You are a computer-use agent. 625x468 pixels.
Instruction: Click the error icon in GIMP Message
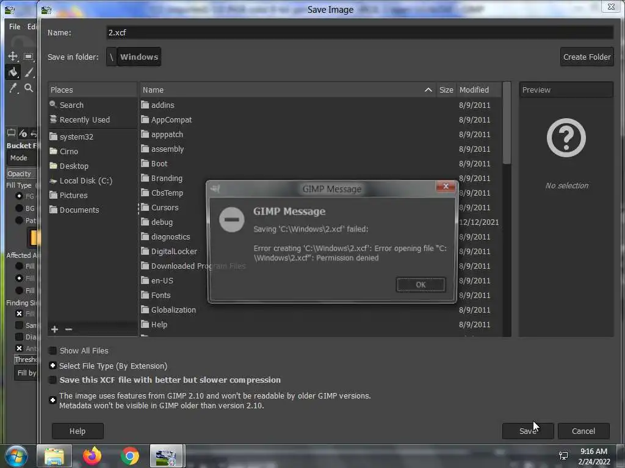pyautogui.click(x=231, y=219)
